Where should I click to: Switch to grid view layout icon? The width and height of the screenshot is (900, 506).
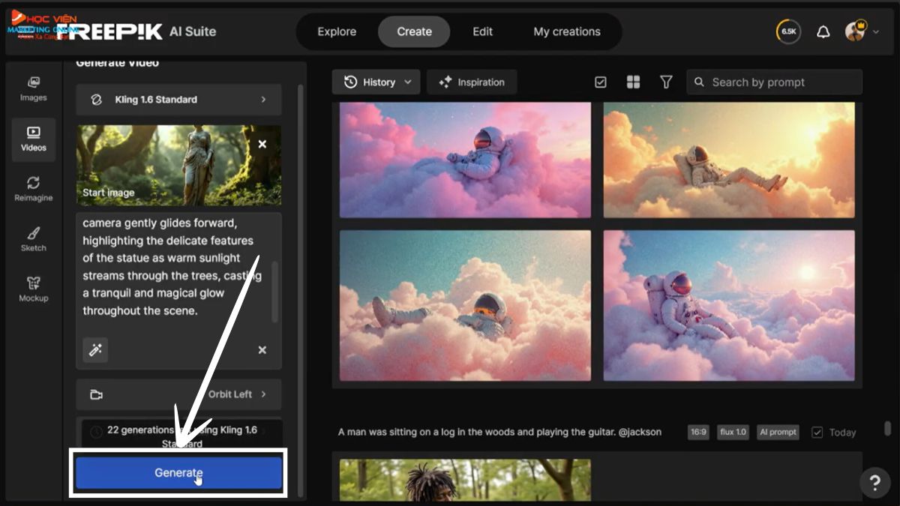tap(633, 82)
